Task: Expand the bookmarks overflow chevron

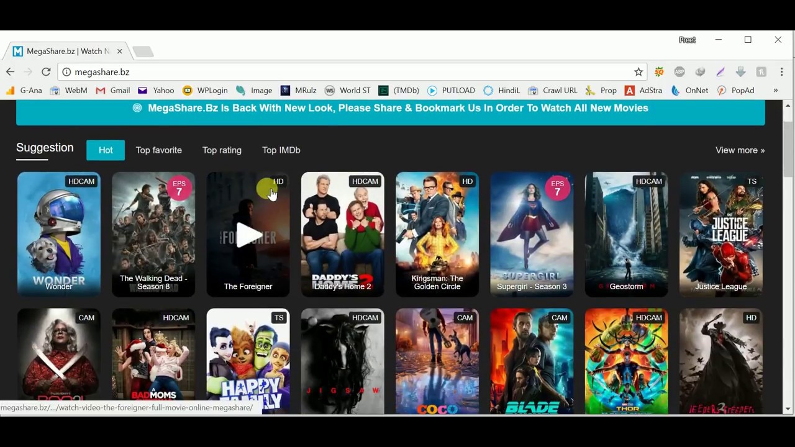Action: tap(775, 91)
